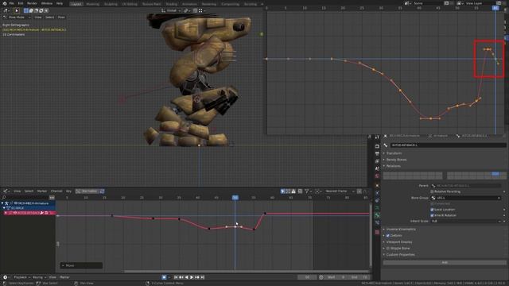
Task: Open the Playback dropdown in timeline
Action: tap(21, 277)
